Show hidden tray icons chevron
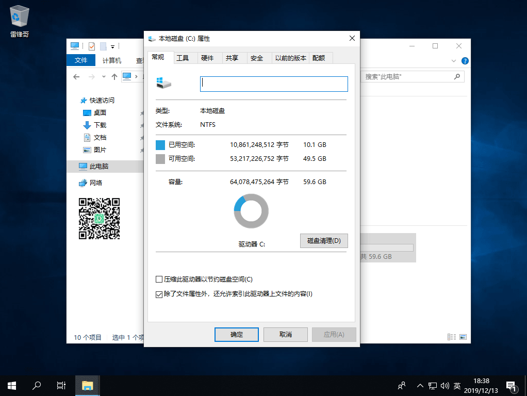 (420, 386)
